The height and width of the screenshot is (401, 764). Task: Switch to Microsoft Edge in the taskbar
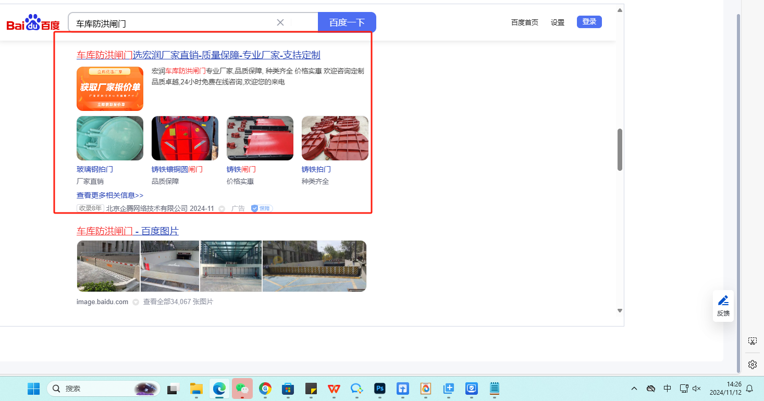[219, 389]
